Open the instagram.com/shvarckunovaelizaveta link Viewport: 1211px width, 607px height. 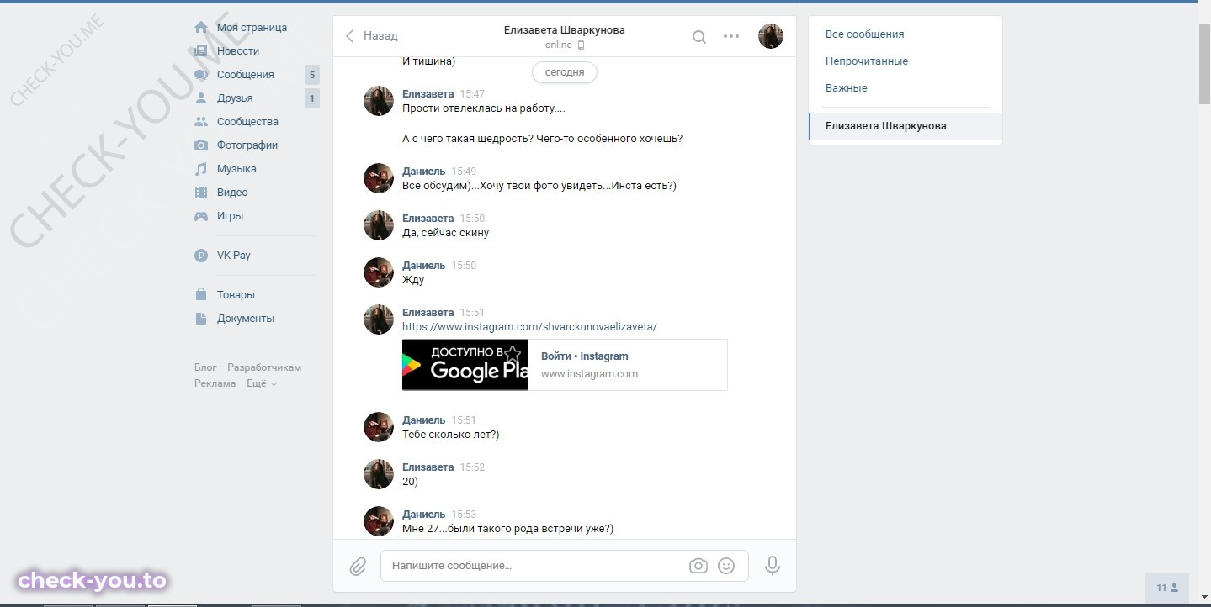(x=529, y=327)
